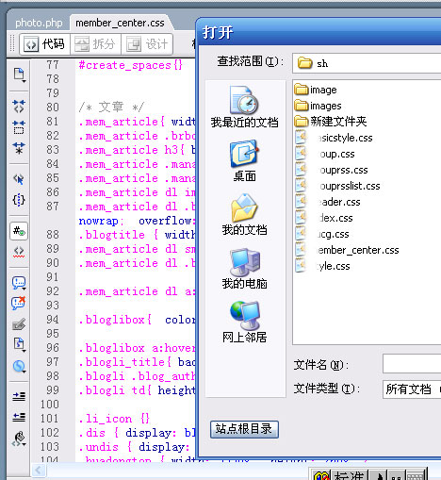The width and height of the screenshot is (441, 480).
Task: Click the Remove Comment icon
Action: (19, 303)
